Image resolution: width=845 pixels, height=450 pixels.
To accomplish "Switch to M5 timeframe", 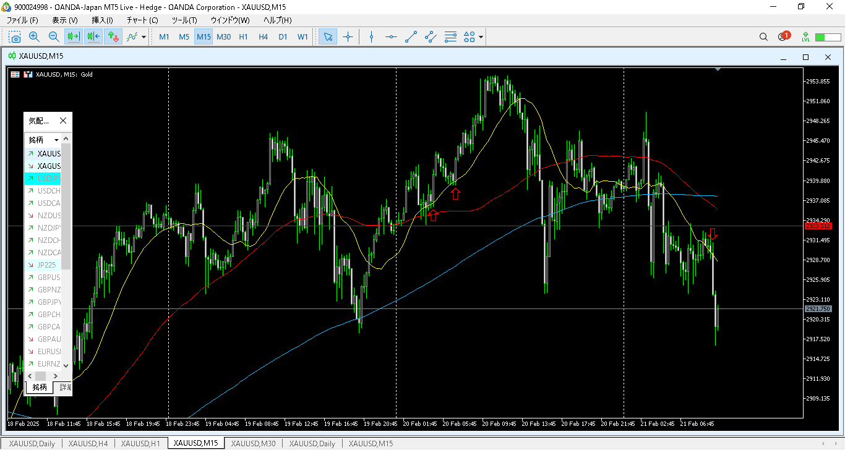I will pos(184,36).
